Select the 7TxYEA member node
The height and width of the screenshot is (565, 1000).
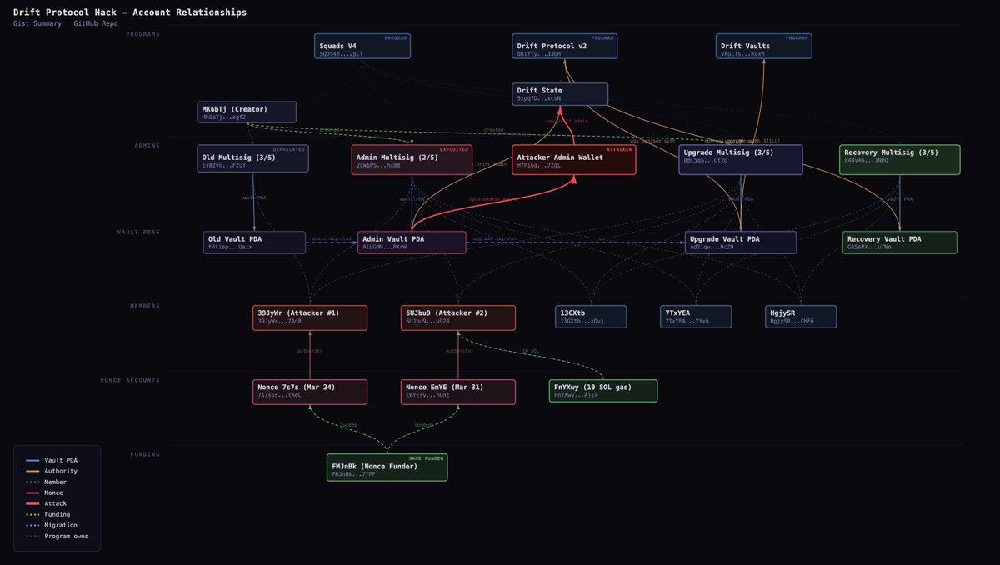[x=697, y=317]
